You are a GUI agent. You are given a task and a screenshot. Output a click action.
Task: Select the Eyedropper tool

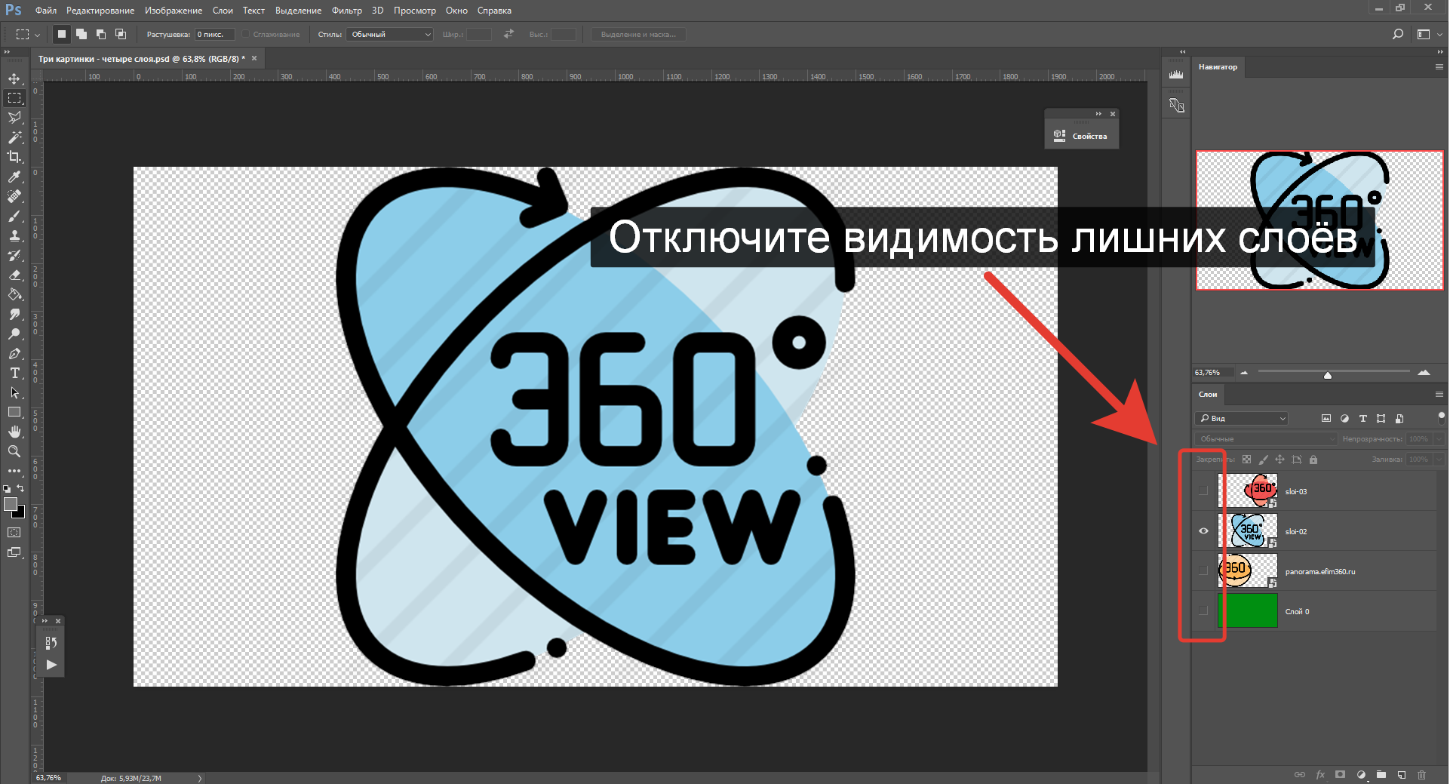pos(14,177)
